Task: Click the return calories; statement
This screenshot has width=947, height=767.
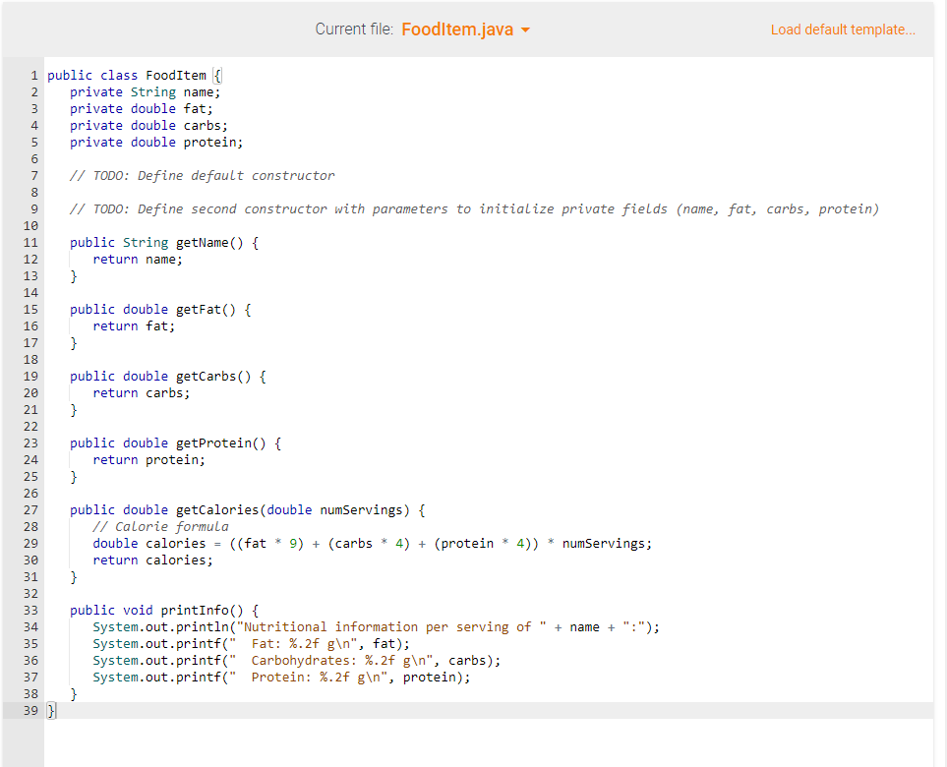Action: click(152, 560)
